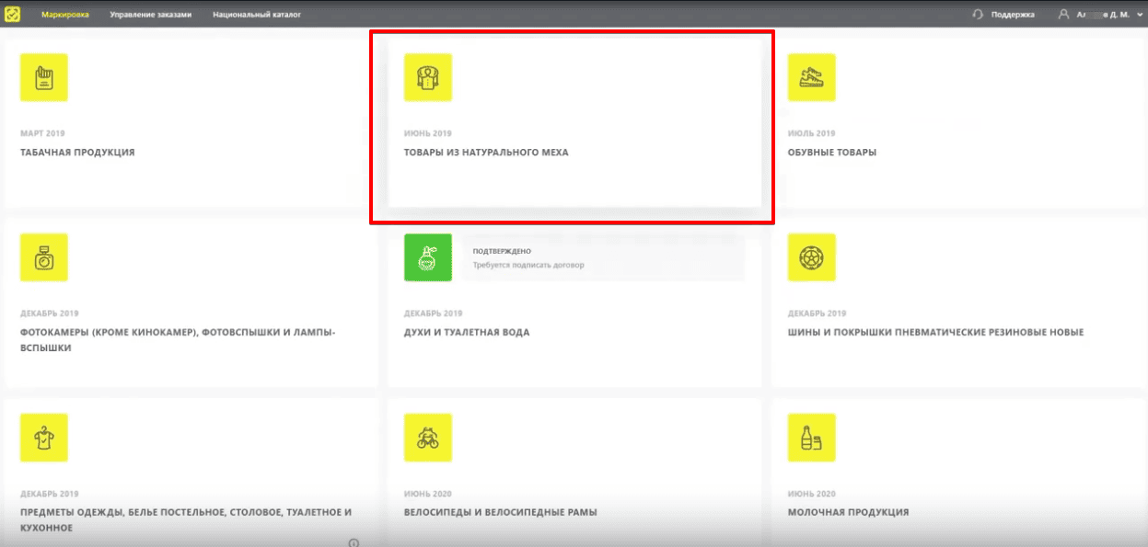
Task: Select the tobacco products icon
Action: [x=44, y=77]
